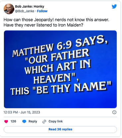Open the Bob Janke: Honky display name
Image resolution: width=122 pixels, height=138 pixels.
click(30, 7)
